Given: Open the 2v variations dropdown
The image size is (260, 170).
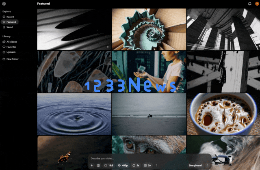Looking at the screenshot, I should click(x=147, y=166).
